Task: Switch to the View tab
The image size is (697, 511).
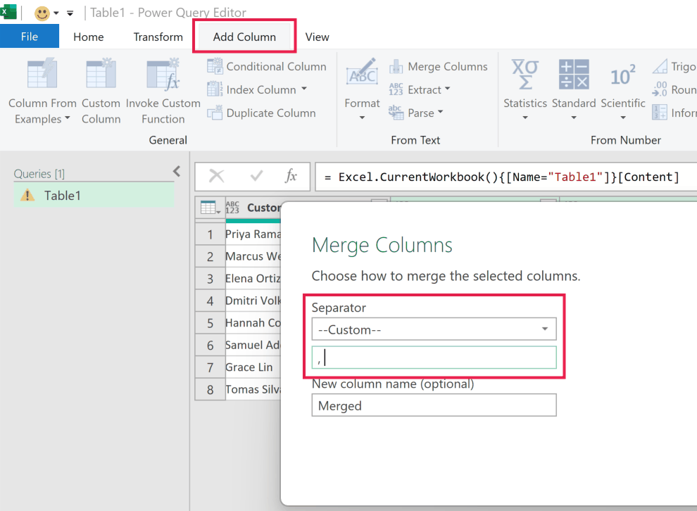Action: click(317, 37)
